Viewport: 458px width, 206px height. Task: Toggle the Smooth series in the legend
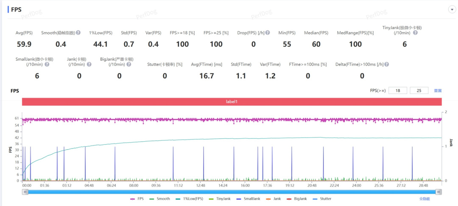point(159,199)
